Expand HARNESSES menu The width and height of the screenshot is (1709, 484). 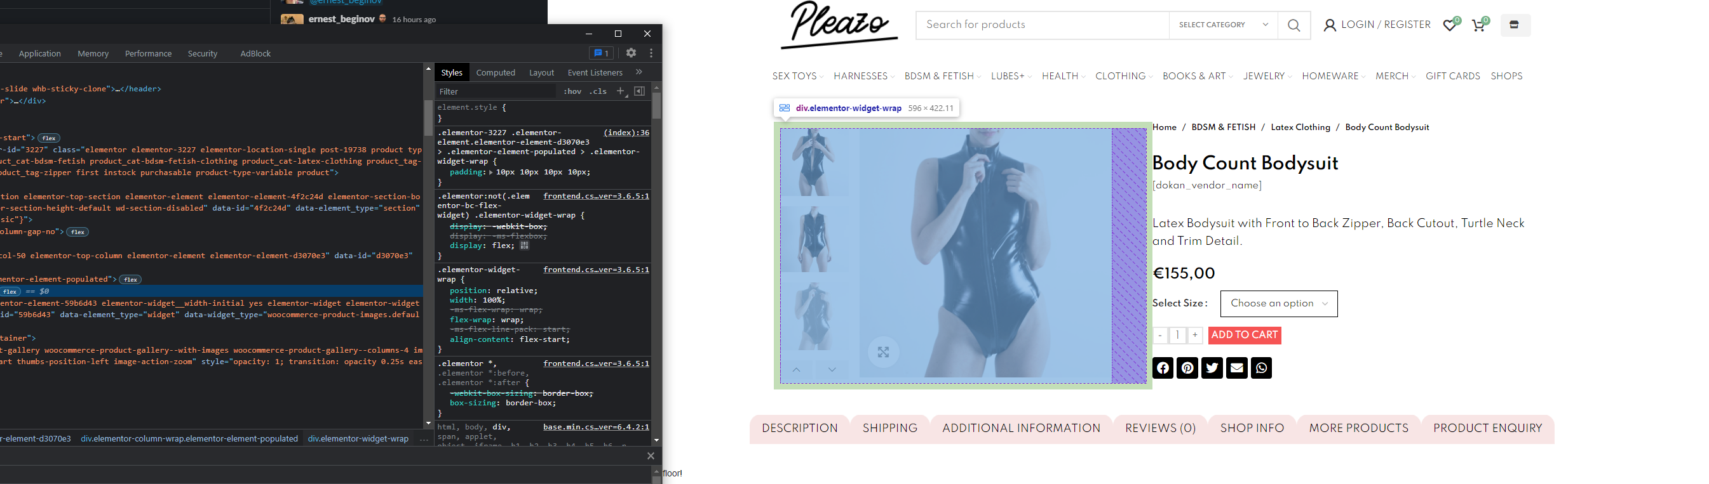point(864,76)
